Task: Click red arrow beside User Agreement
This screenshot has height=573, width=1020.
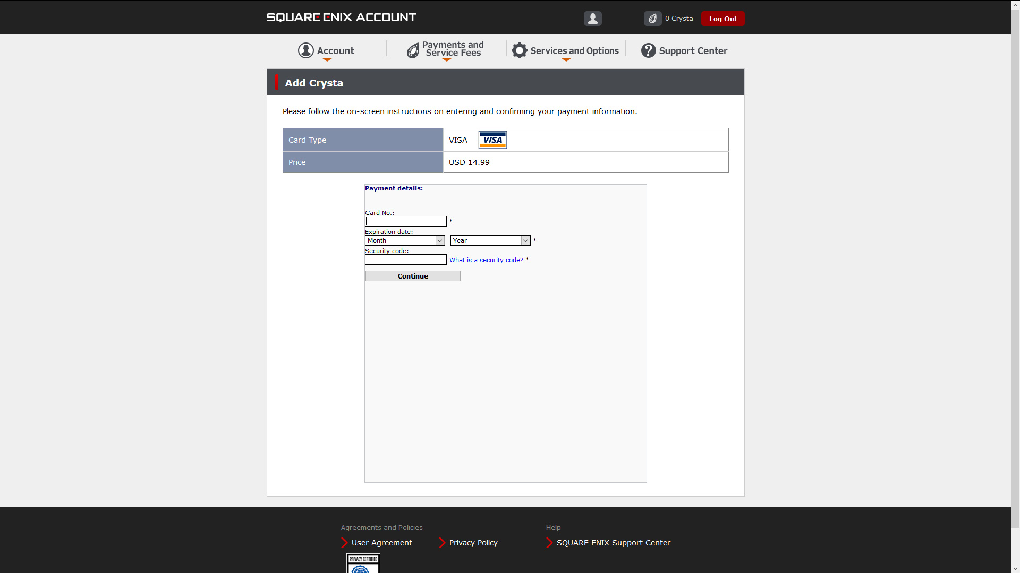Action: coord(344,543)
